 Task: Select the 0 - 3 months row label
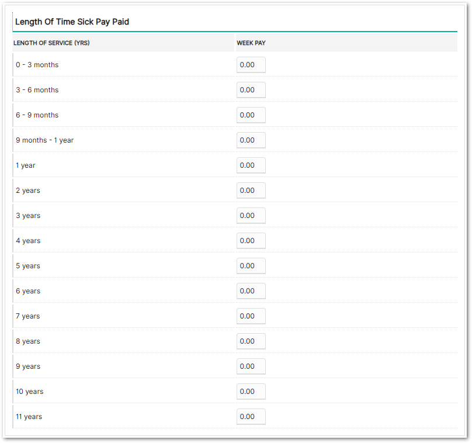click(x=37, y=65)
